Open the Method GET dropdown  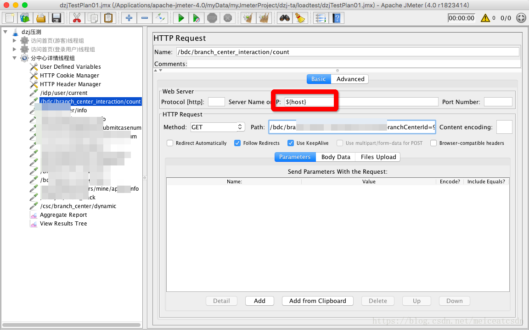[x=218, y=127]
